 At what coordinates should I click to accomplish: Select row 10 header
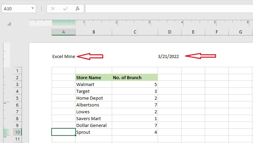tap(17, 132)
